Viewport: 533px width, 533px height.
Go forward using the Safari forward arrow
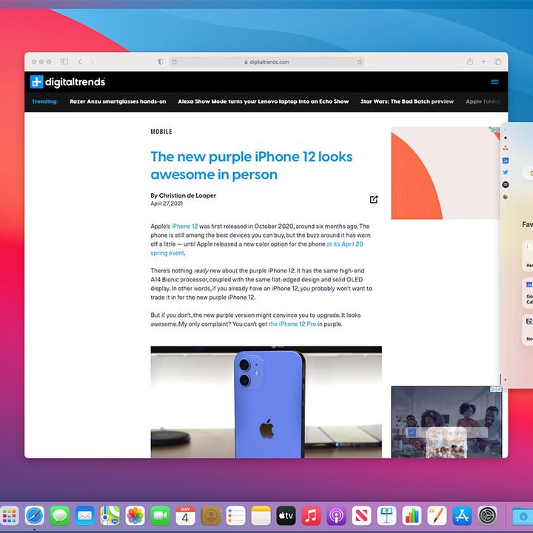[92, 61]
